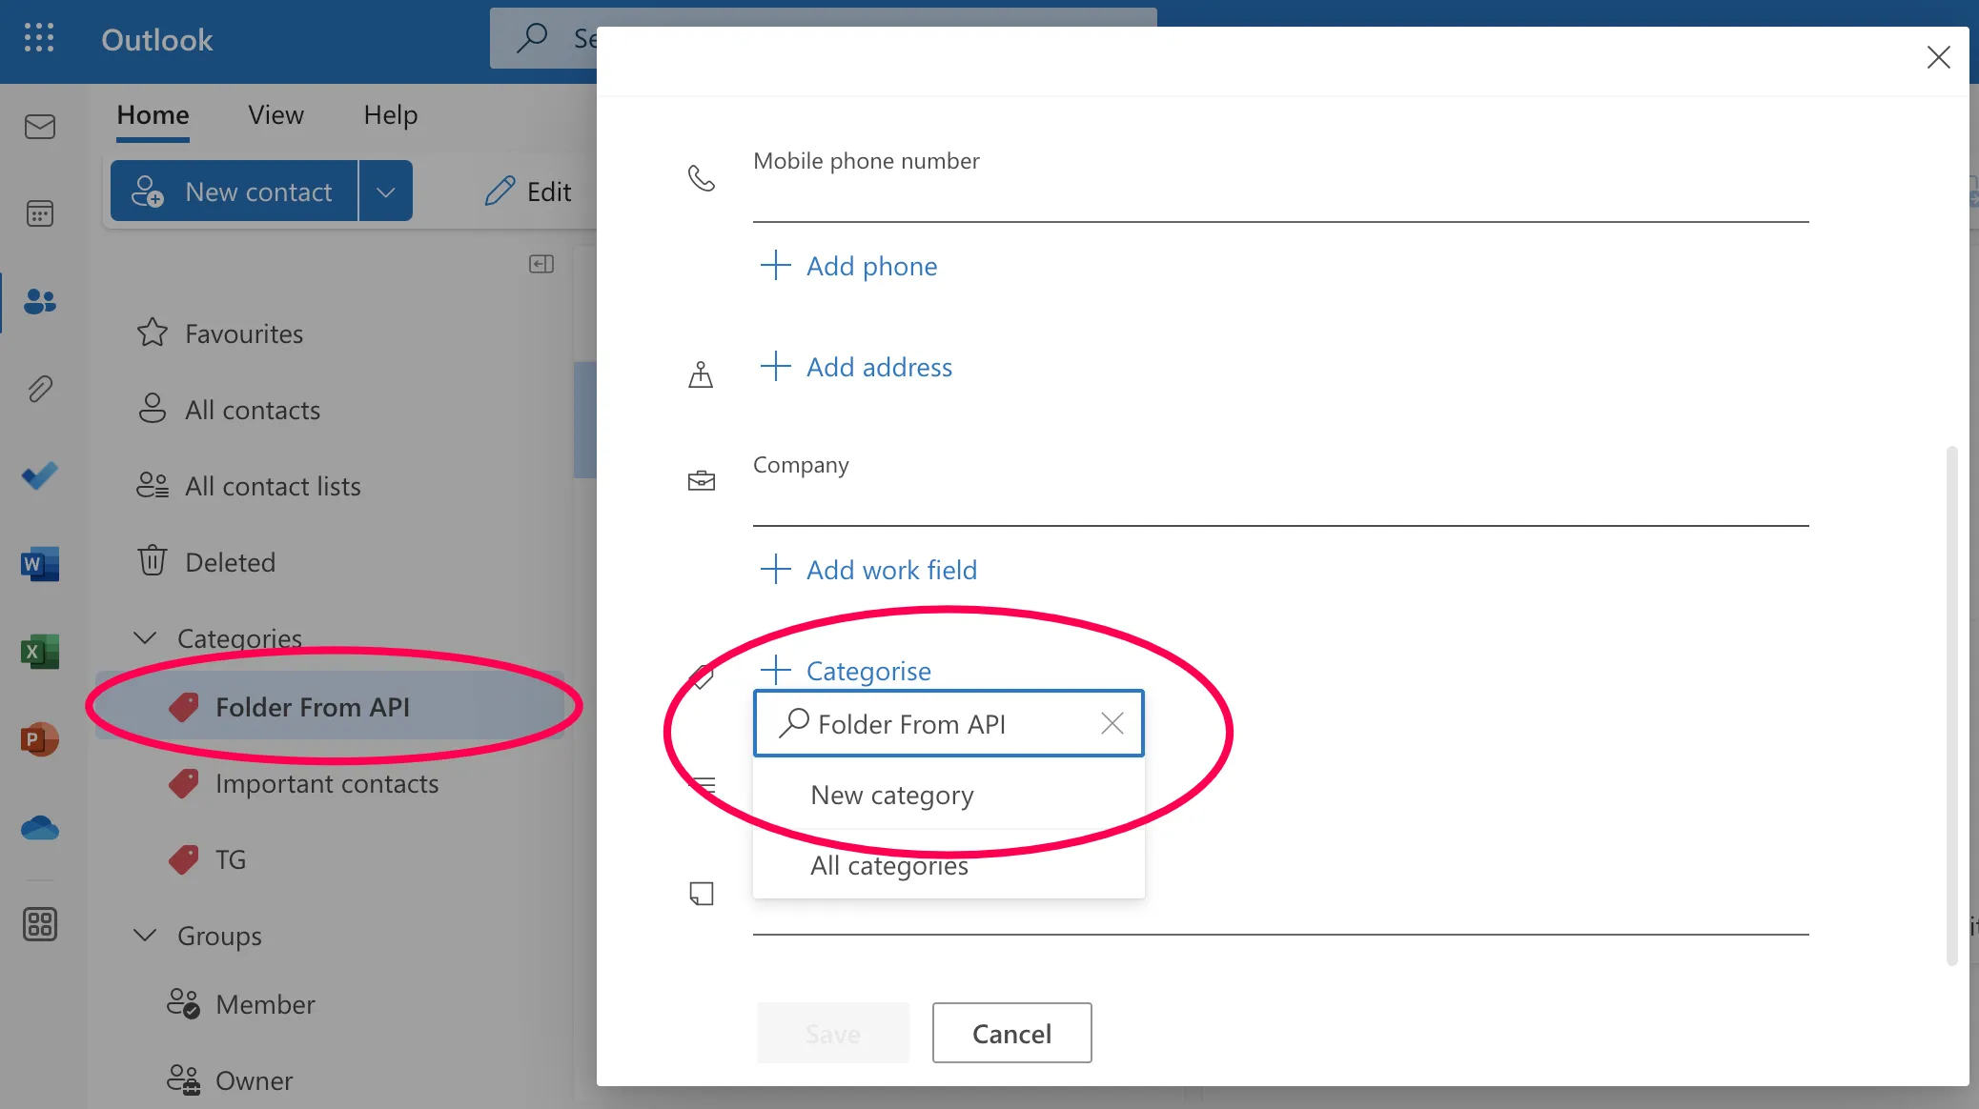Collapse the Categories section
The height and width of the screenshot is (1109, 1979).
click(145, 637)
